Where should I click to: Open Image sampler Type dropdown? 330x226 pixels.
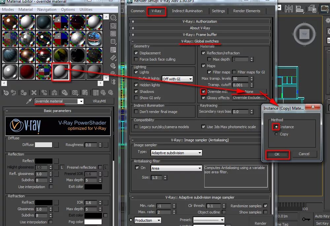pos(176,153)
